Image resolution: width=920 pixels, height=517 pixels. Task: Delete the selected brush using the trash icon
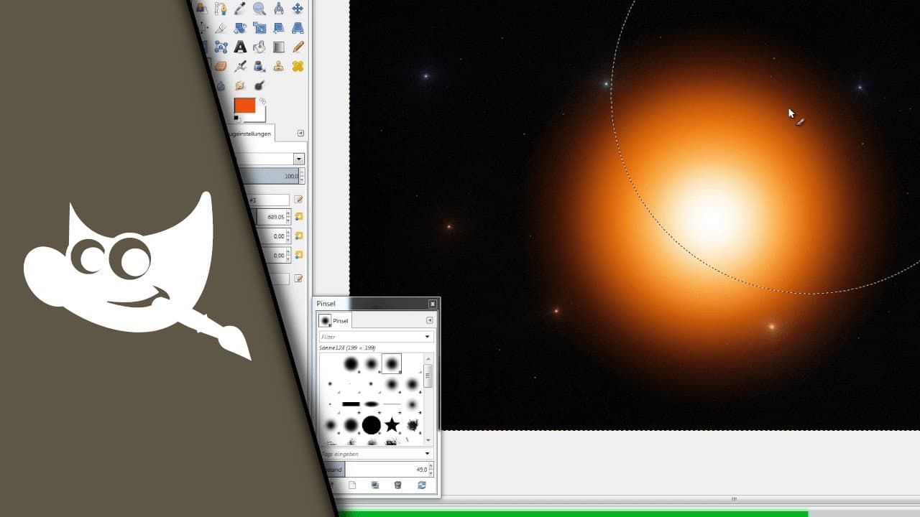pos(397,485)
